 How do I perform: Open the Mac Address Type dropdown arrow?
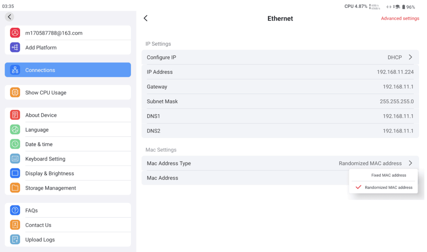coord(410,163)
